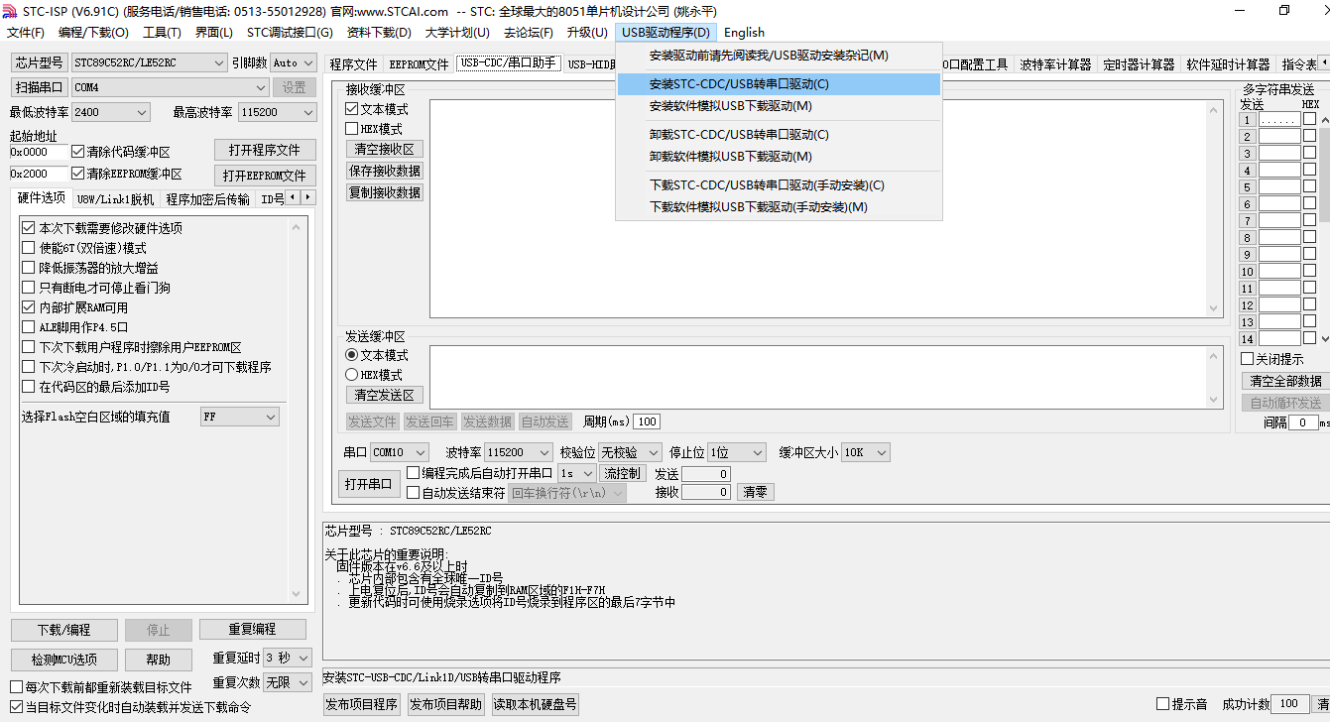This screenshot has height=722, width=1330.
Task: Click the 成功计数 100 field
Action: (1291, 704)
